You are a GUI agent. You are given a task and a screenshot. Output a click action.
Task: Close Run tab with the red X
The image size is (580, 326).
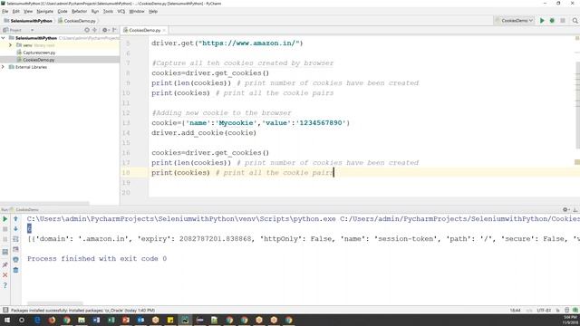pos(5,275)
